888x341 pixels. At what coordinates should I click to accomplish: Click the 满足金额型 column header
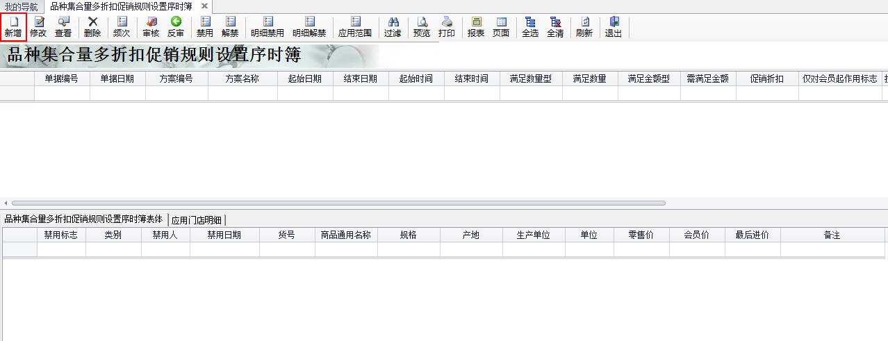(649, 78)
